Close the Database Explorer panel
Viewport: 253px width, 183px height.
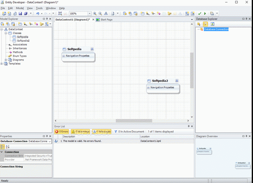(250, 19)
